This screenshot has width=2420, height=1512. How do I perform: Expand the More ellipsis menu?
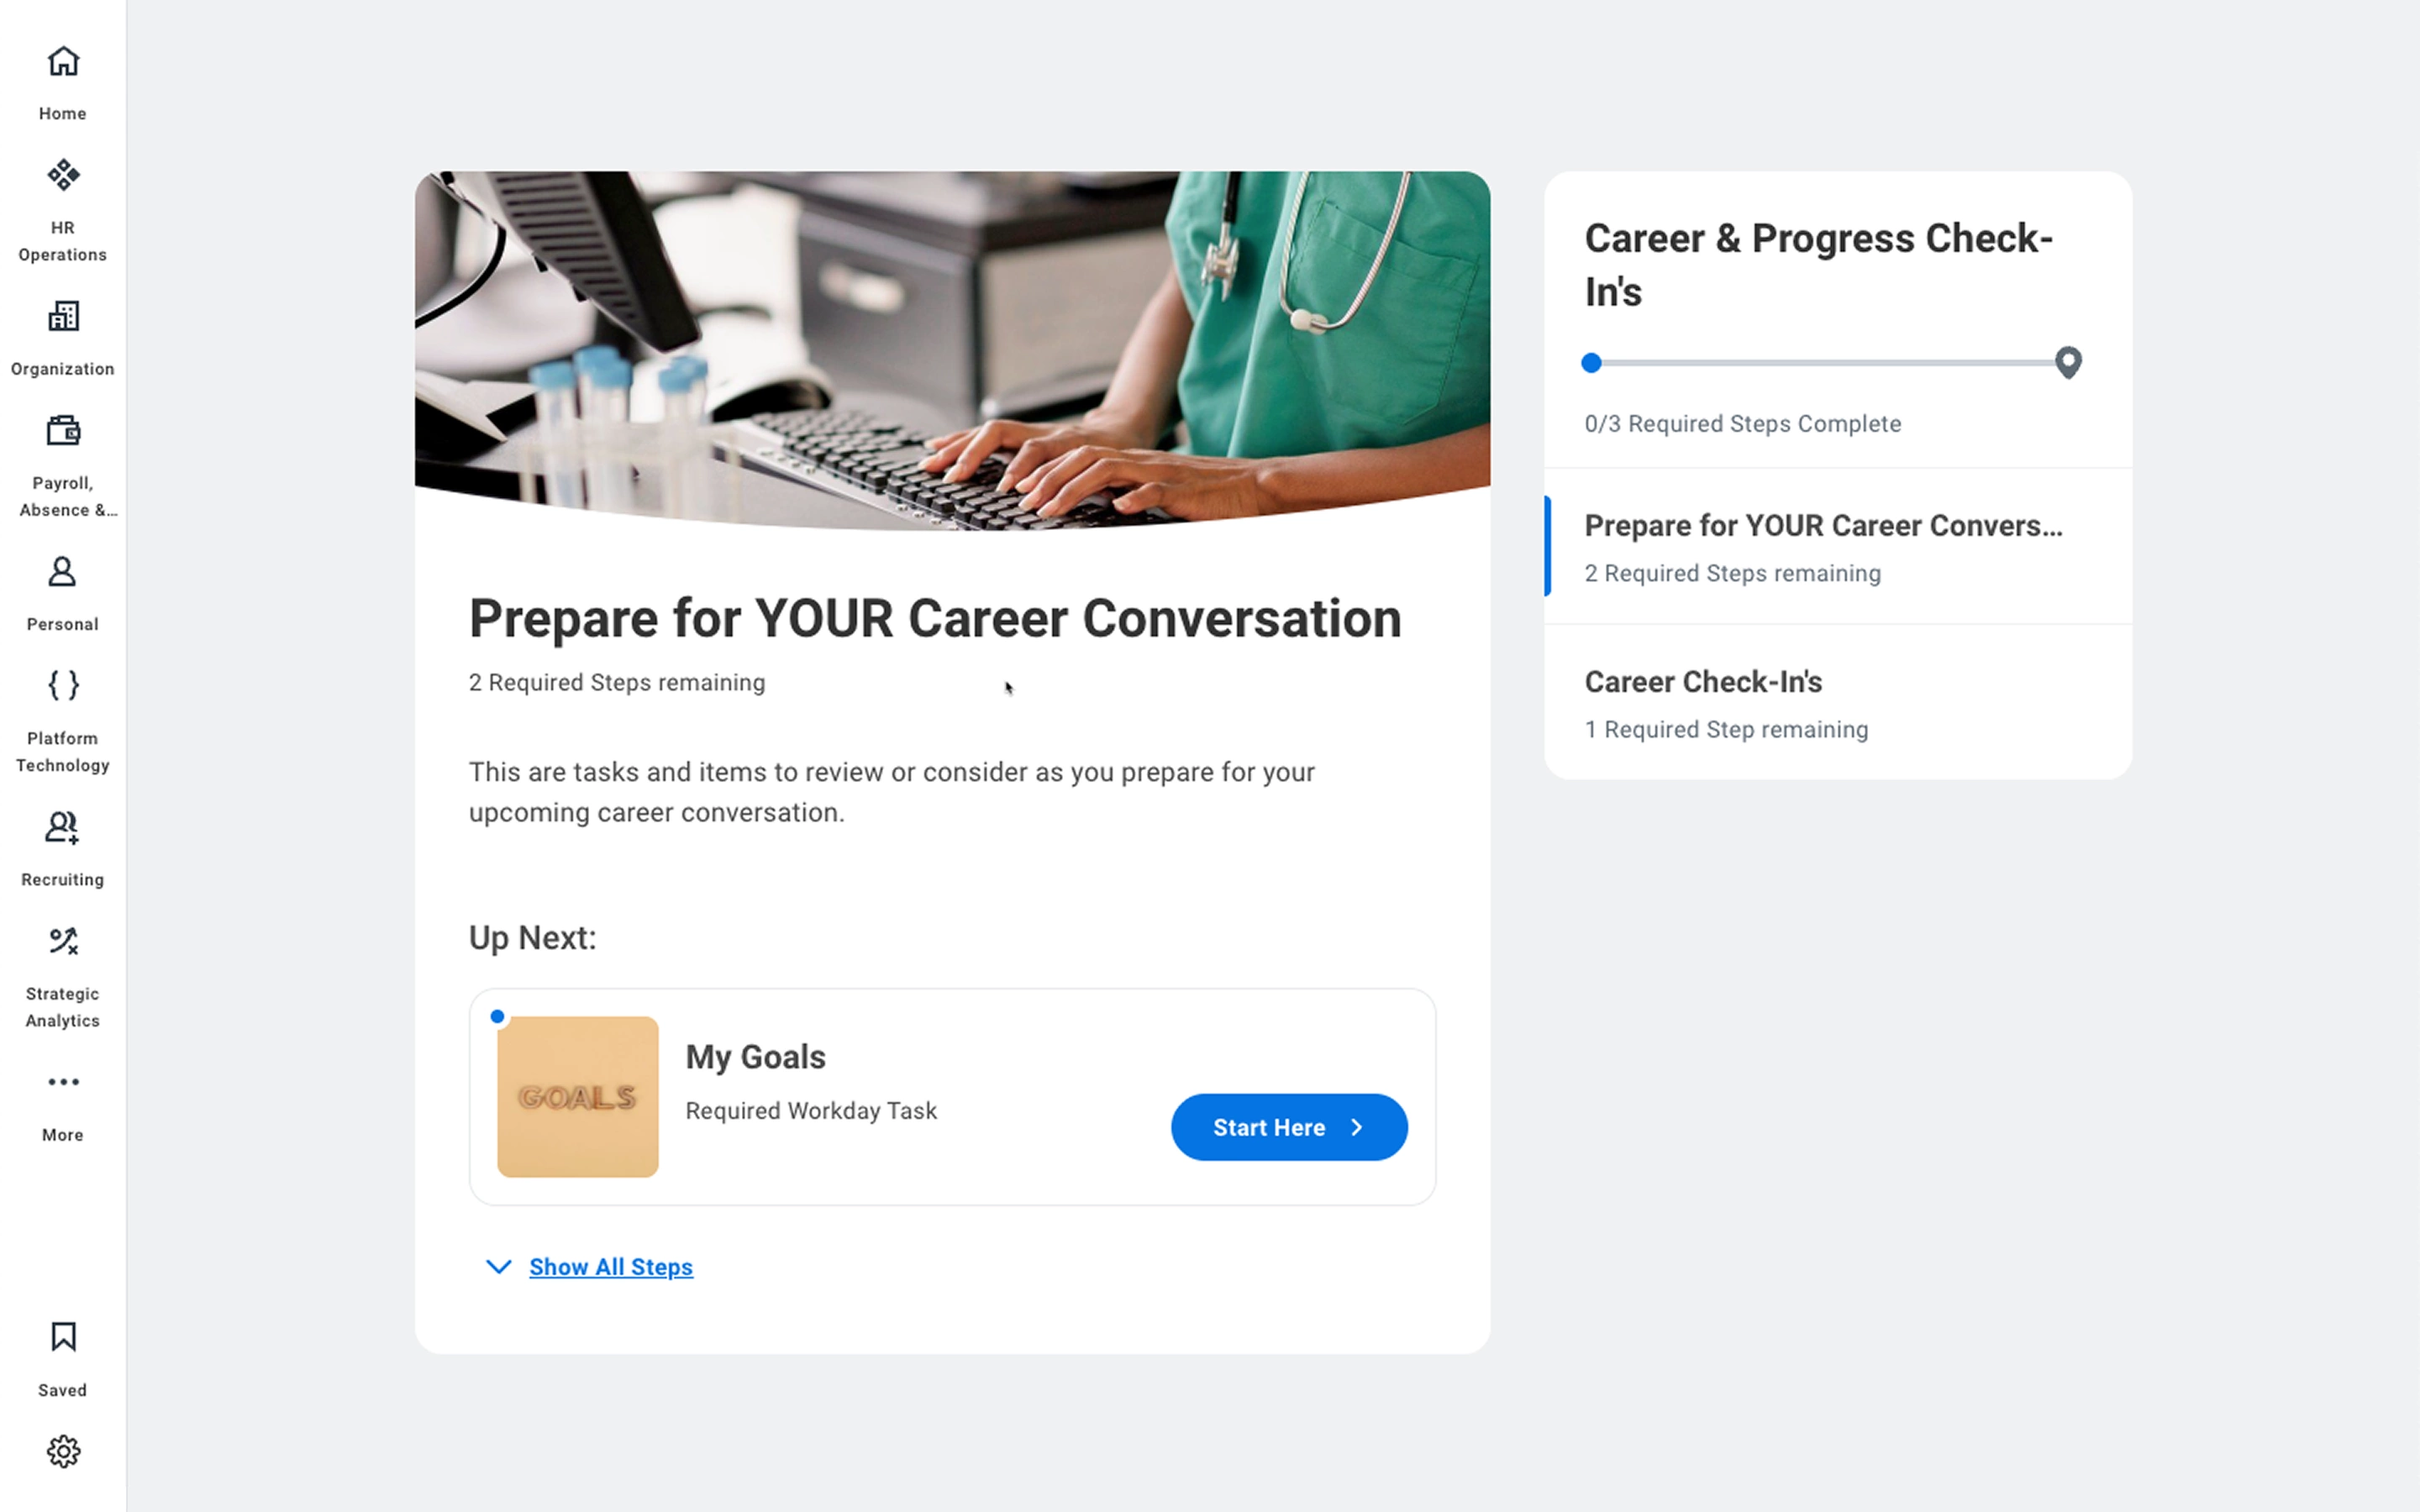pyautogui.click(x=63, y=1082)
